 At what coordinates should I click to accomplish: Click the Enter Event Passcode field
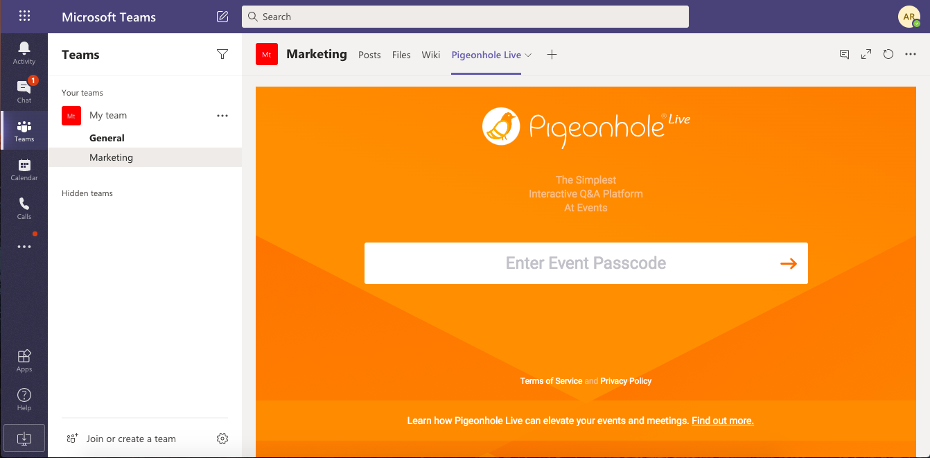point(586,263)
